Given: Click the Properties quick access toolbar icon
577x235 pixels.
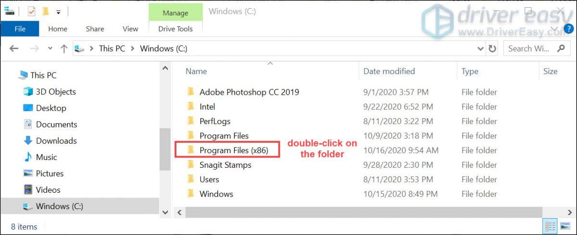Looking at the screenshot, I should pos(32,11).
